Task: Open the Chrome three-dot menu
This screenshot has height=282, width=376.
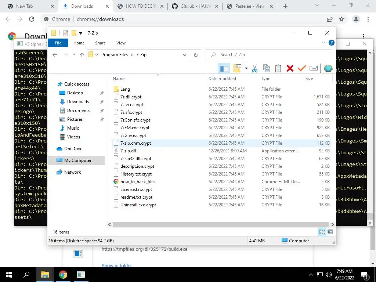Action: (368, 19)
